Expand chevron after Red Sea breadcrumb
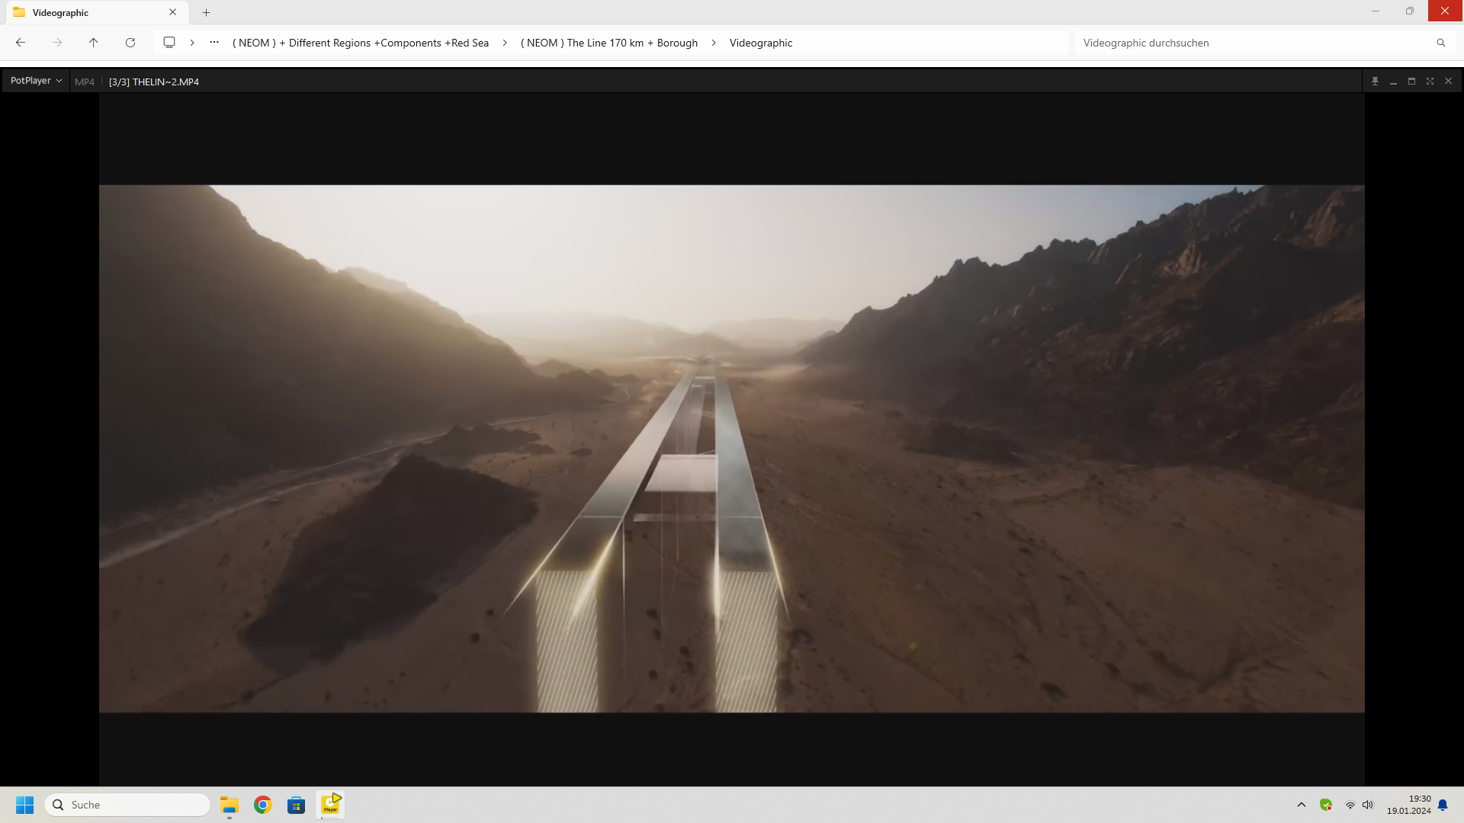Viewport: 1464px width, 823px height. pos(505,43)
